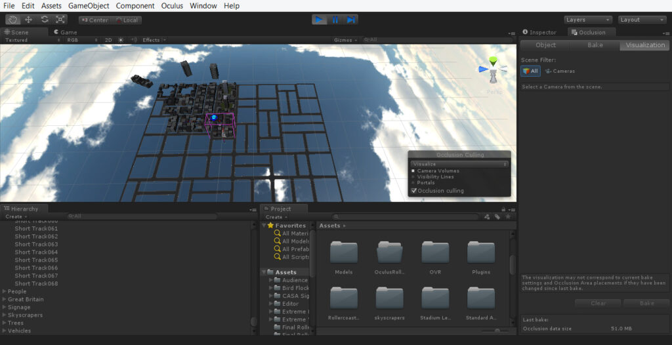This screenshot has height=345, width=672.
Task: Click the Bake button at bottom
Action: tap(646, 303)
